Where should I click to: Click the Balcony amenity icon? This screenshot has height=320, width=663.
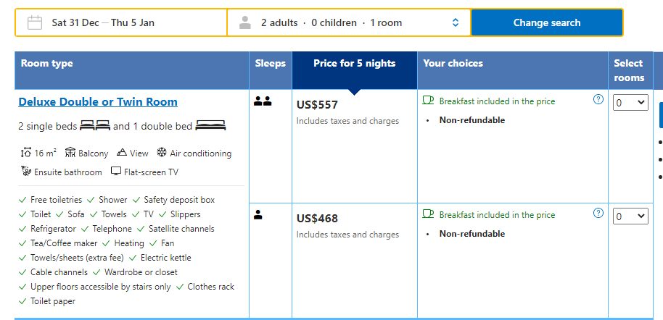[x=70, y=153]
